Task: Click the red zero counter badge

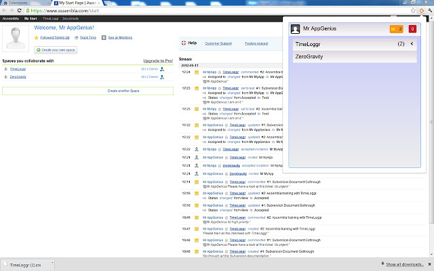Action: tap(412, 28)
